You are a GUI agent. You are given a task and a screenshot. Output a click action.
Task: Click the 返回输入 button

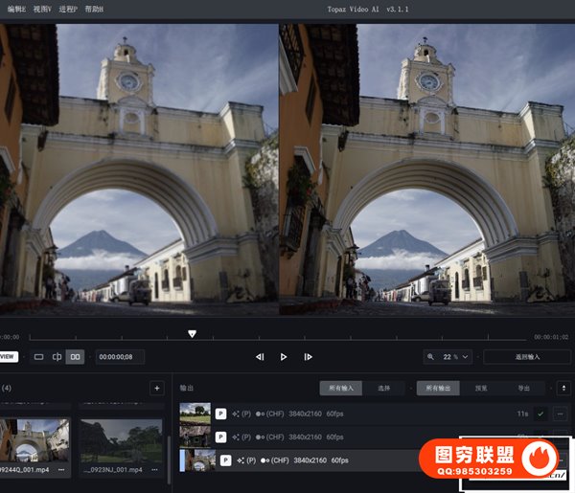coord(526,357)
